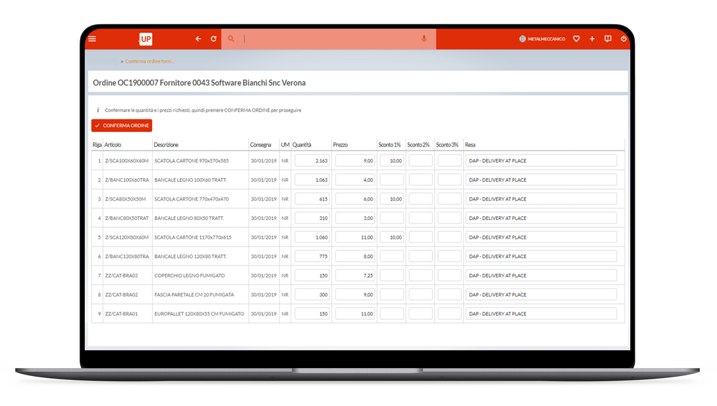Image resolution: width=717 pixels, height=406 pixels.
Task: Click the search magnifier icon
Action: click(231, 39)
